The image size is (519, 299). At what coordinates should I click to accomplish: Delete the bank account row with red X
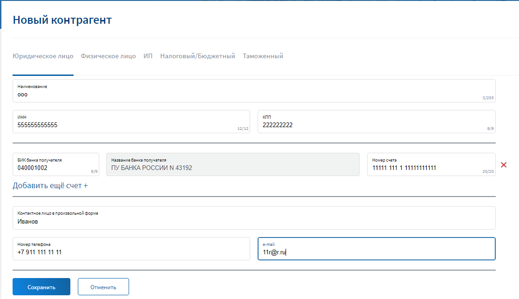click(x=504, y=165)
